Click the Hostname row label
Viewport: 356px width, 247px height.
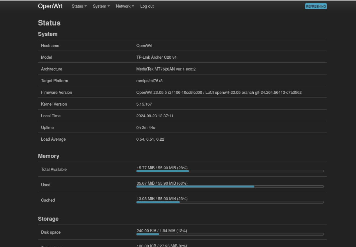pyautogui.click(x=50, y=46)
